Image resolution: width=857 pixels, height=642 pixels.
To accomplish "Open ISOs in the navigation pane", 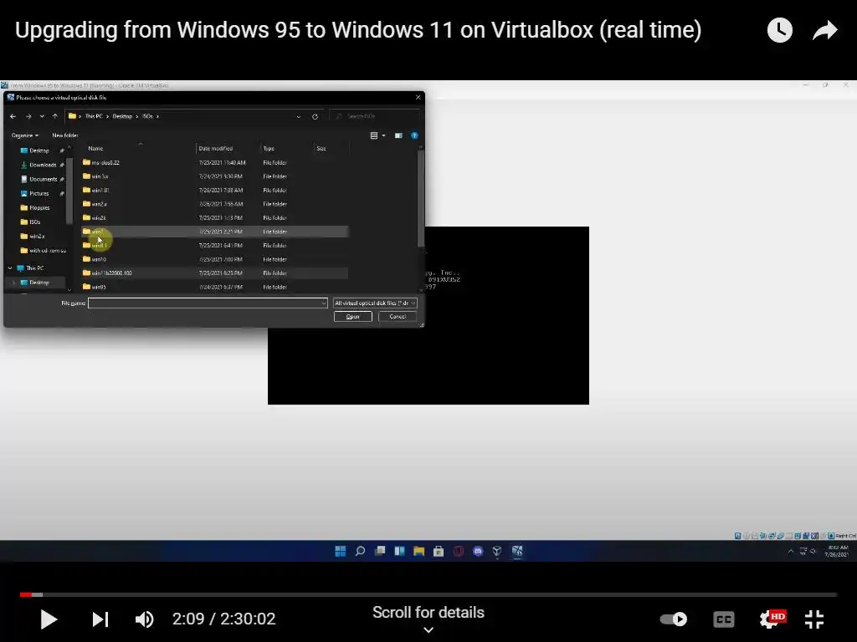I will pos(34,222).
